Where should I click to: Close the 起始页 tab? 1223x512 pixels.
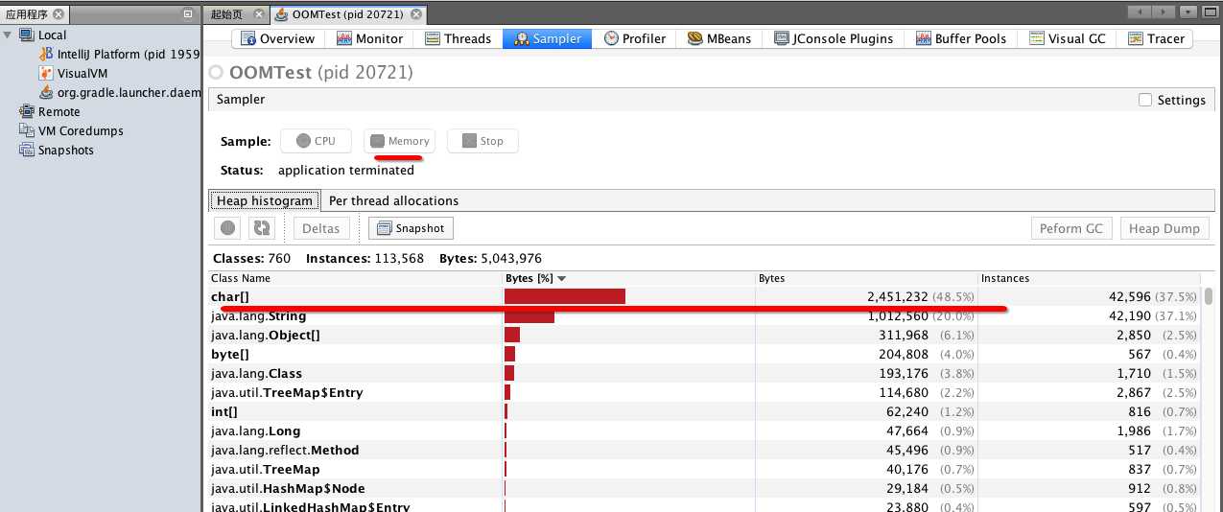click(x=261, y=14)
